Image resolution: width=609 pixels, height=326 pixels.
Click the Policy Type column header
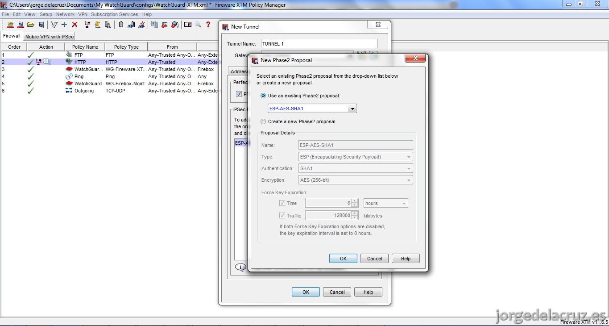pos(126,47)
